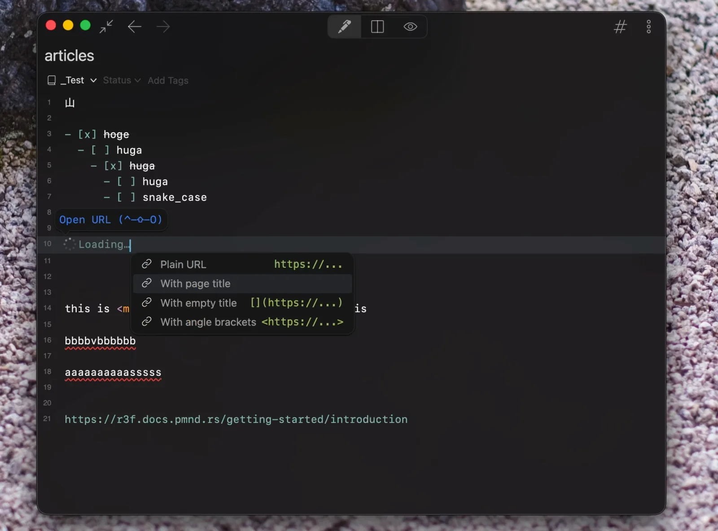Switch to the pencil edit mode
The width and height of the screenshot is (718, 531).
(344, 26)
